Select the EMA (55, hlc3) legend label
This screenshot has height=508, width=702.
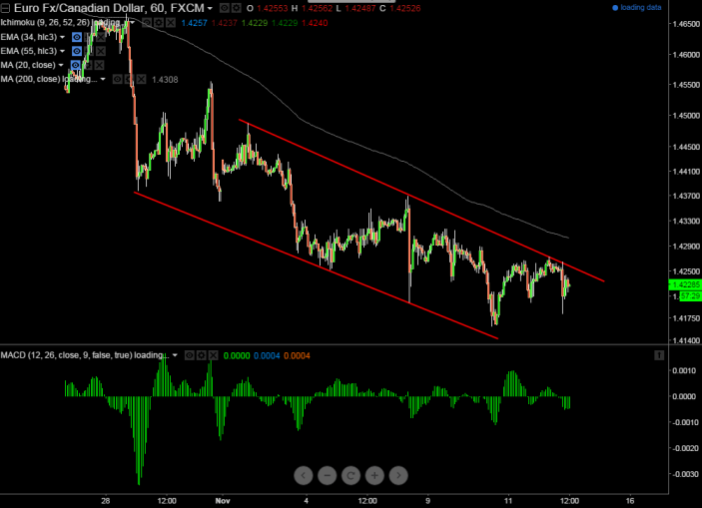click(x=29, y=51)
